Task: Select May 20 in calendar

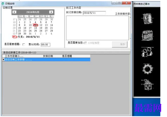Action: [46, 28]
